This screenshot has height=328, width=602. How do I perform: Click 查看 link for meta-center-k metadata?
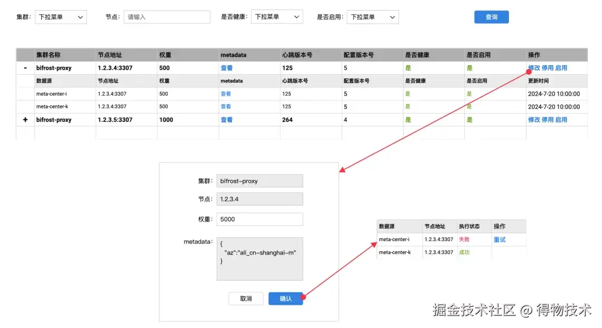[x=226, y=106]
